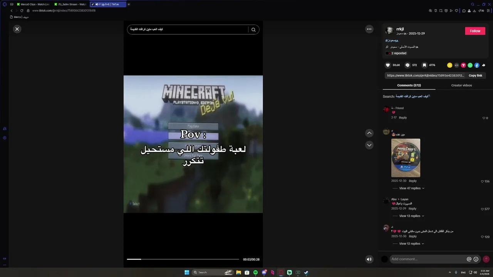
Task: Click the search magnifier icon in video search bar
Action: [253, 30]
